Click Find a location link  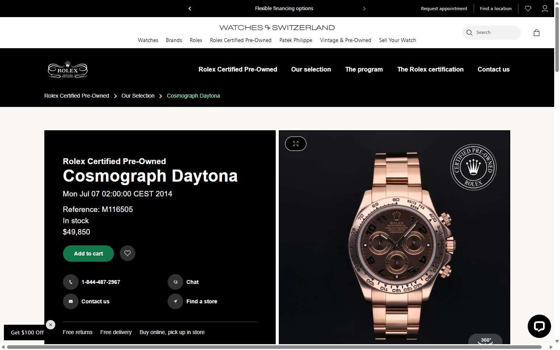(x=496, y=9)
